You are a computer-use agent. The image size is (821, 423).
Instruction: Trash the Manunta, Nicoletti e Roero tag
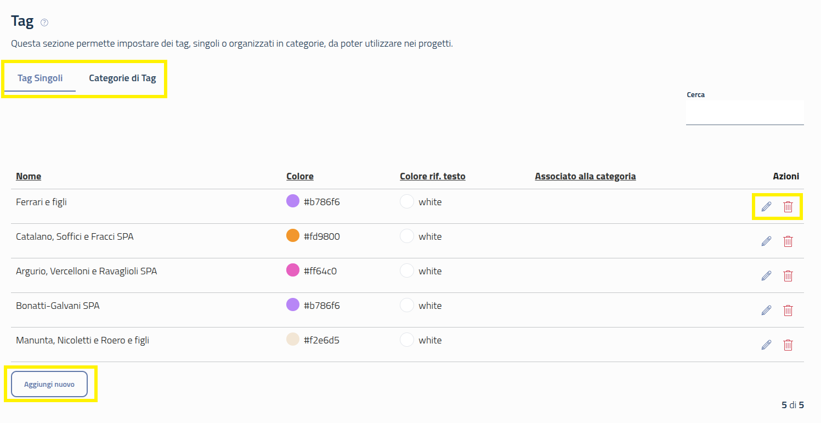[788, 345]
